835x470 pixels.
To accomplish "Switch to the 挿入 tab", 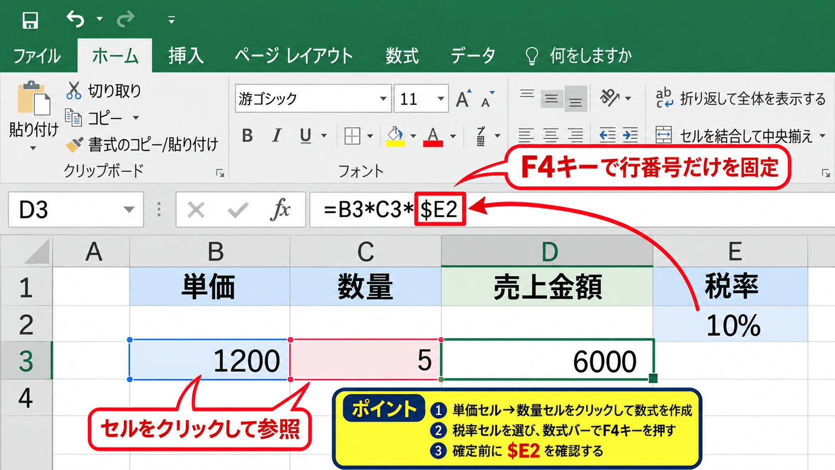I will coord(186,55).
